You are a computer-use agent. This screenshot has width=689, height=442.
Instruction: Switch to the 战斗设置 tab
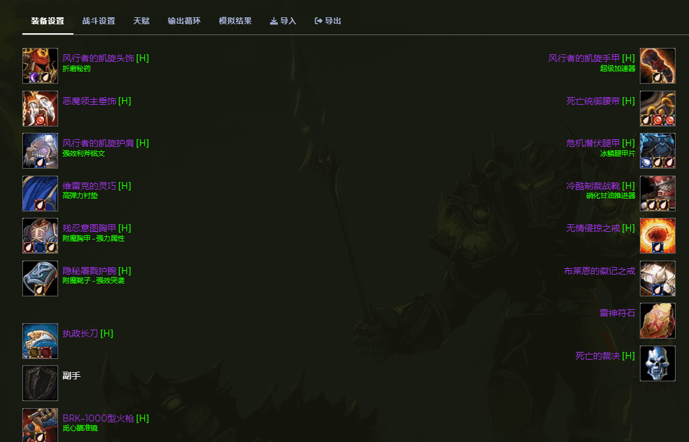[98, 21]
